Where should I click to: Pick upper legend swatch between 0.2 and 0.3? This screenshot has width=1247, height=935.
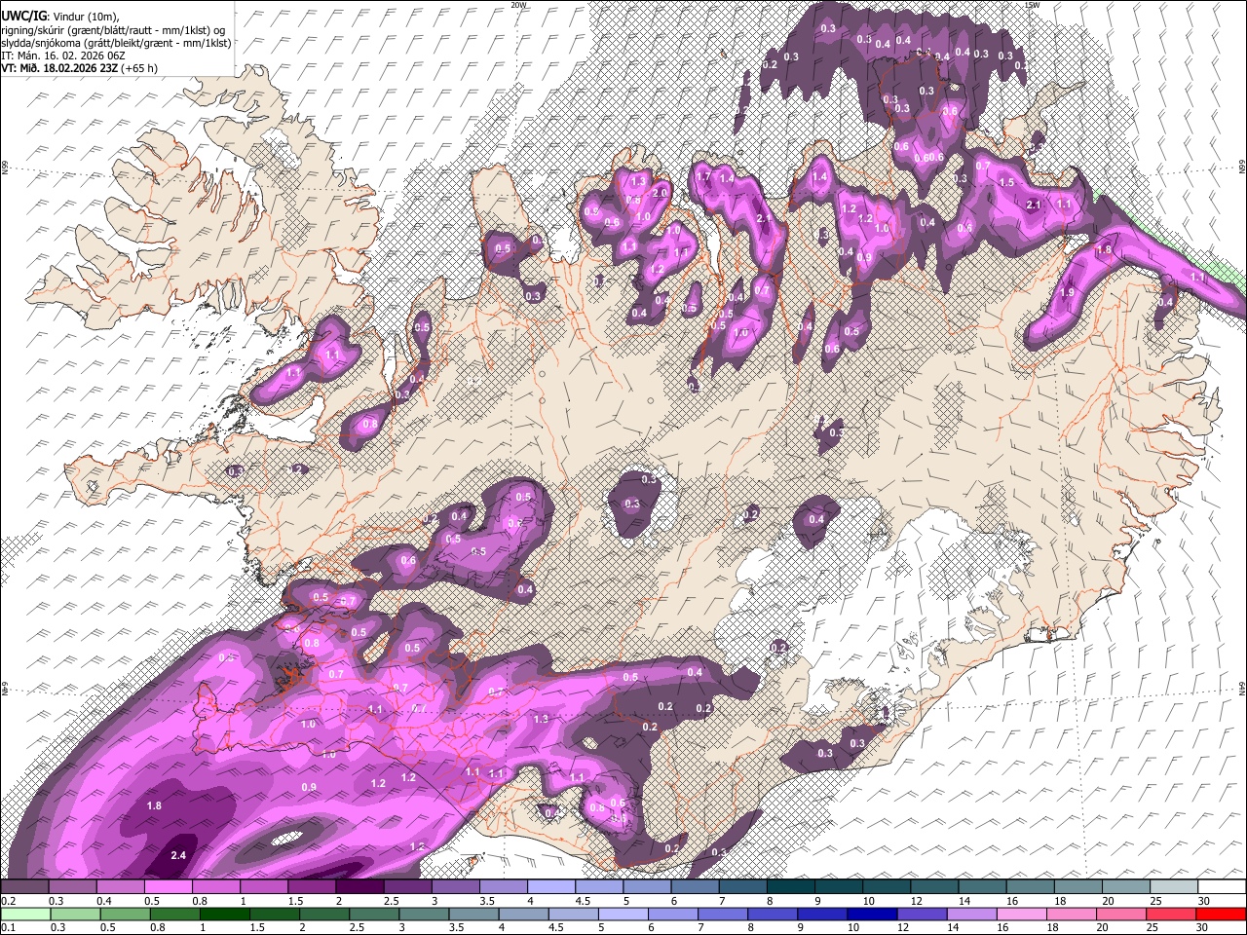[24, 887]
